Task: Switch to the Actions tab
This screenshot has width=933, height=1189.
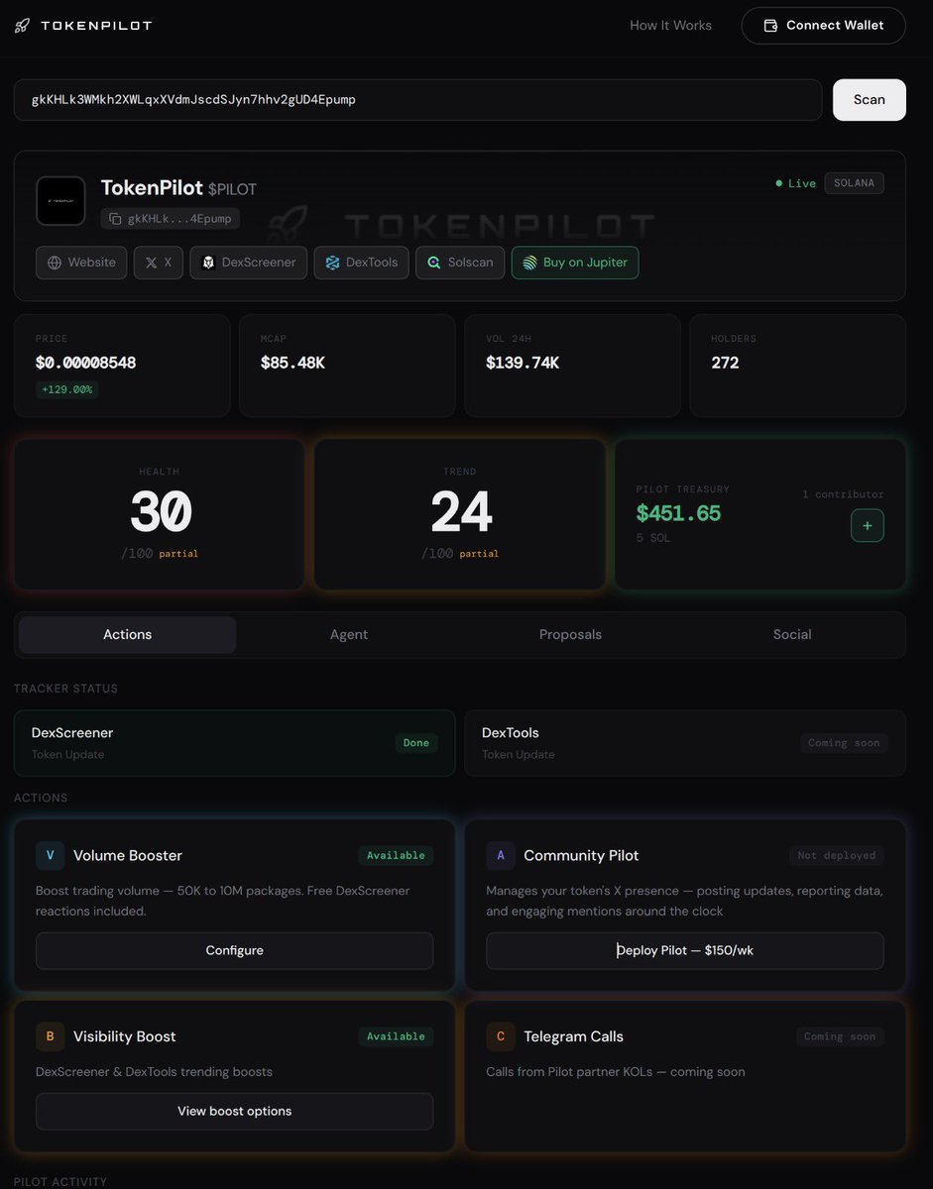Action: pyautogui.click(x=128, y=635)
